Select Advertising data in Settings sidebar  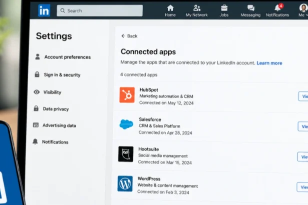click(55, 125)
